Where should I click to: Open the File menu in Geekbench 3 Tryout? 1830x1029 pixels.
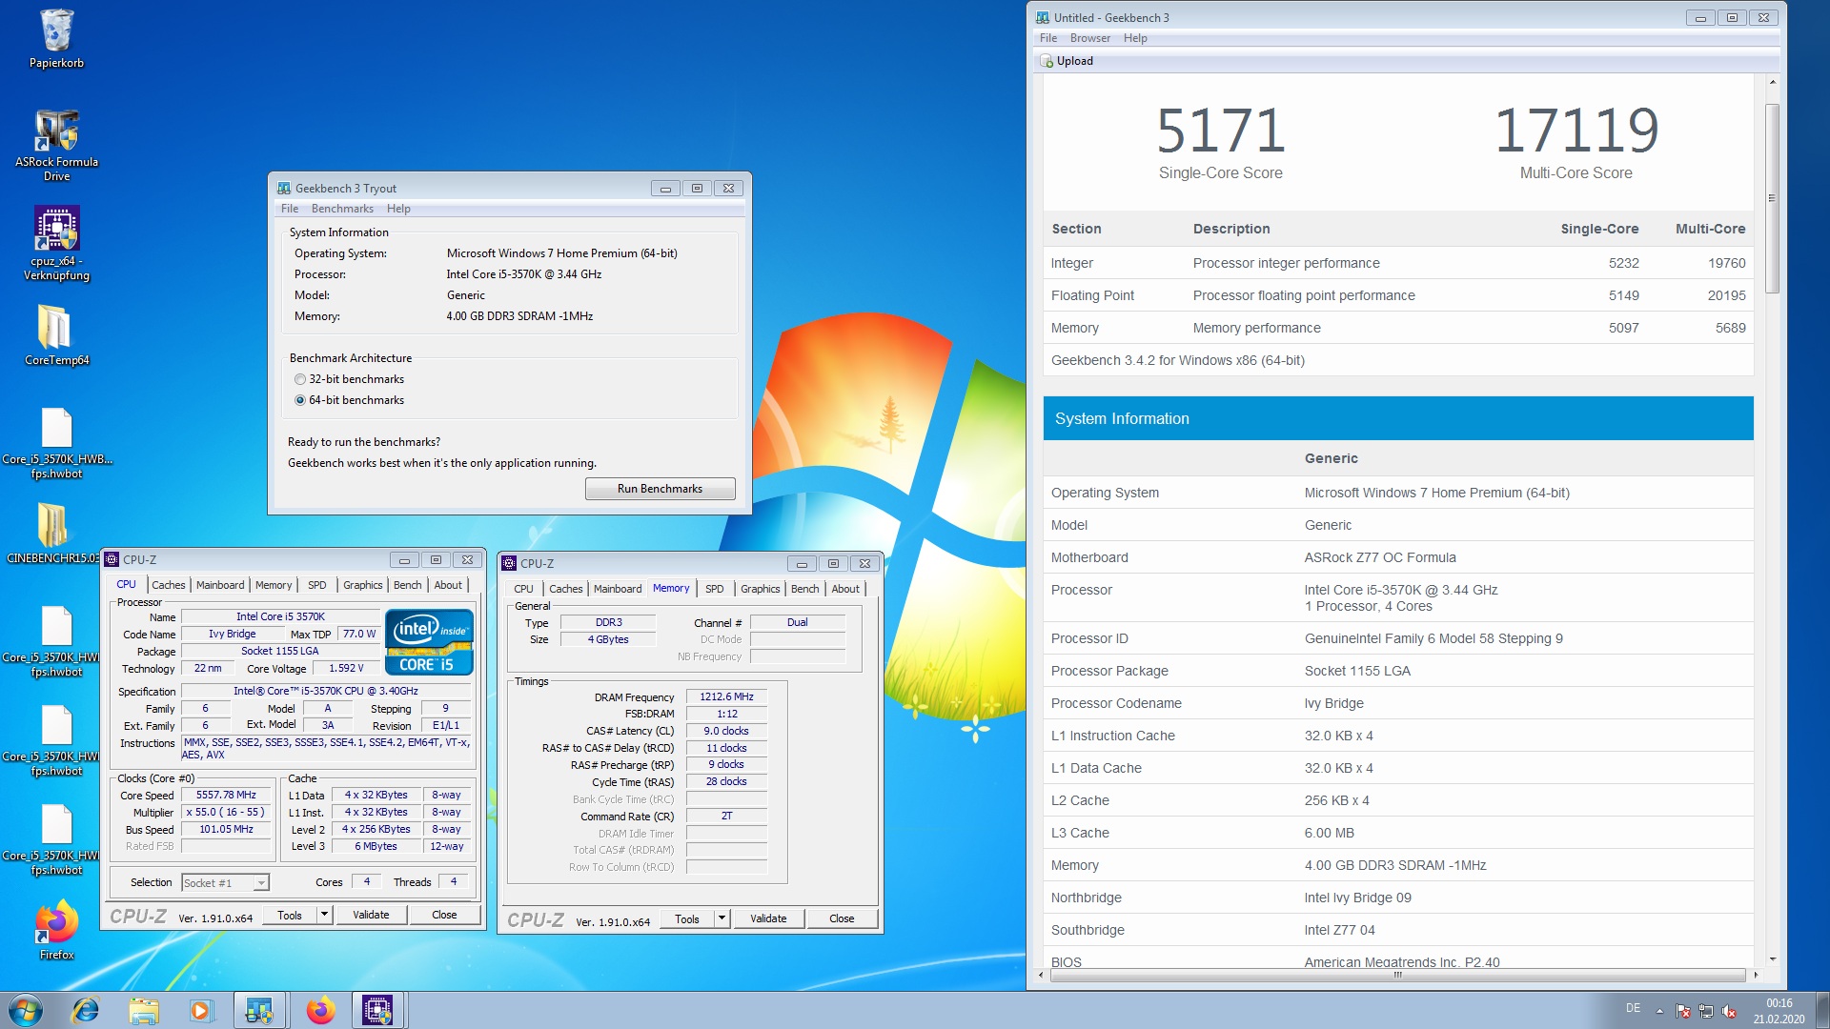(290, 209)
